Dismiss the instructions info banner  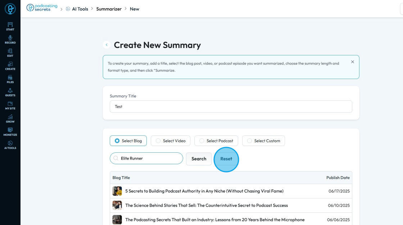(352, 62)
